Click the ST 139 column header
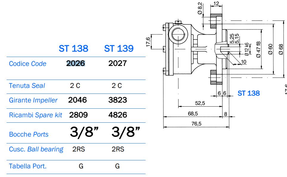 point(119,49)
